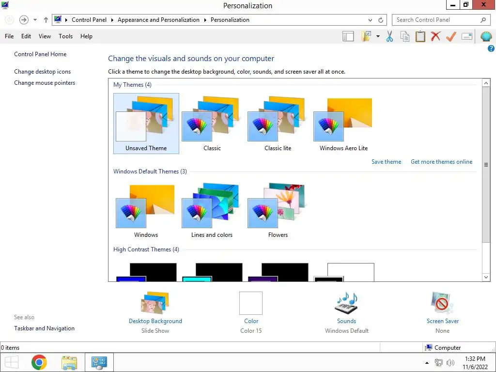Select the Lines and colors theme
Viewport: 496px width, 372px height.
tap(212, 210)
